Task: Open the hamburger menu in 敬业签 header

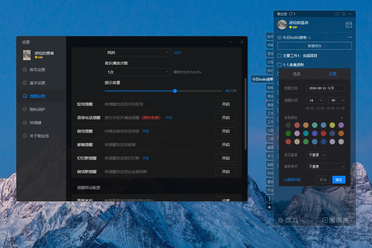Action: tap(344, 14)
